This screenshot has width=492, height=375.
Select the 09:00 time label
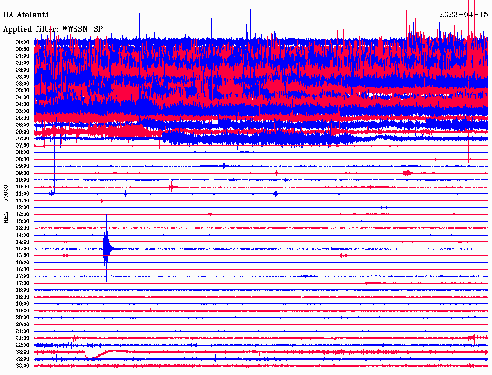click(x=23, y=166)
